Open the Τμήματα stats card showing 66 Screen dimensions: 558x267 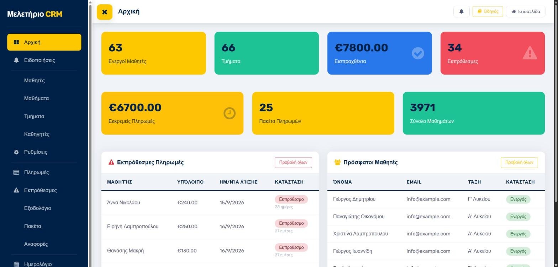pos(267,53)
